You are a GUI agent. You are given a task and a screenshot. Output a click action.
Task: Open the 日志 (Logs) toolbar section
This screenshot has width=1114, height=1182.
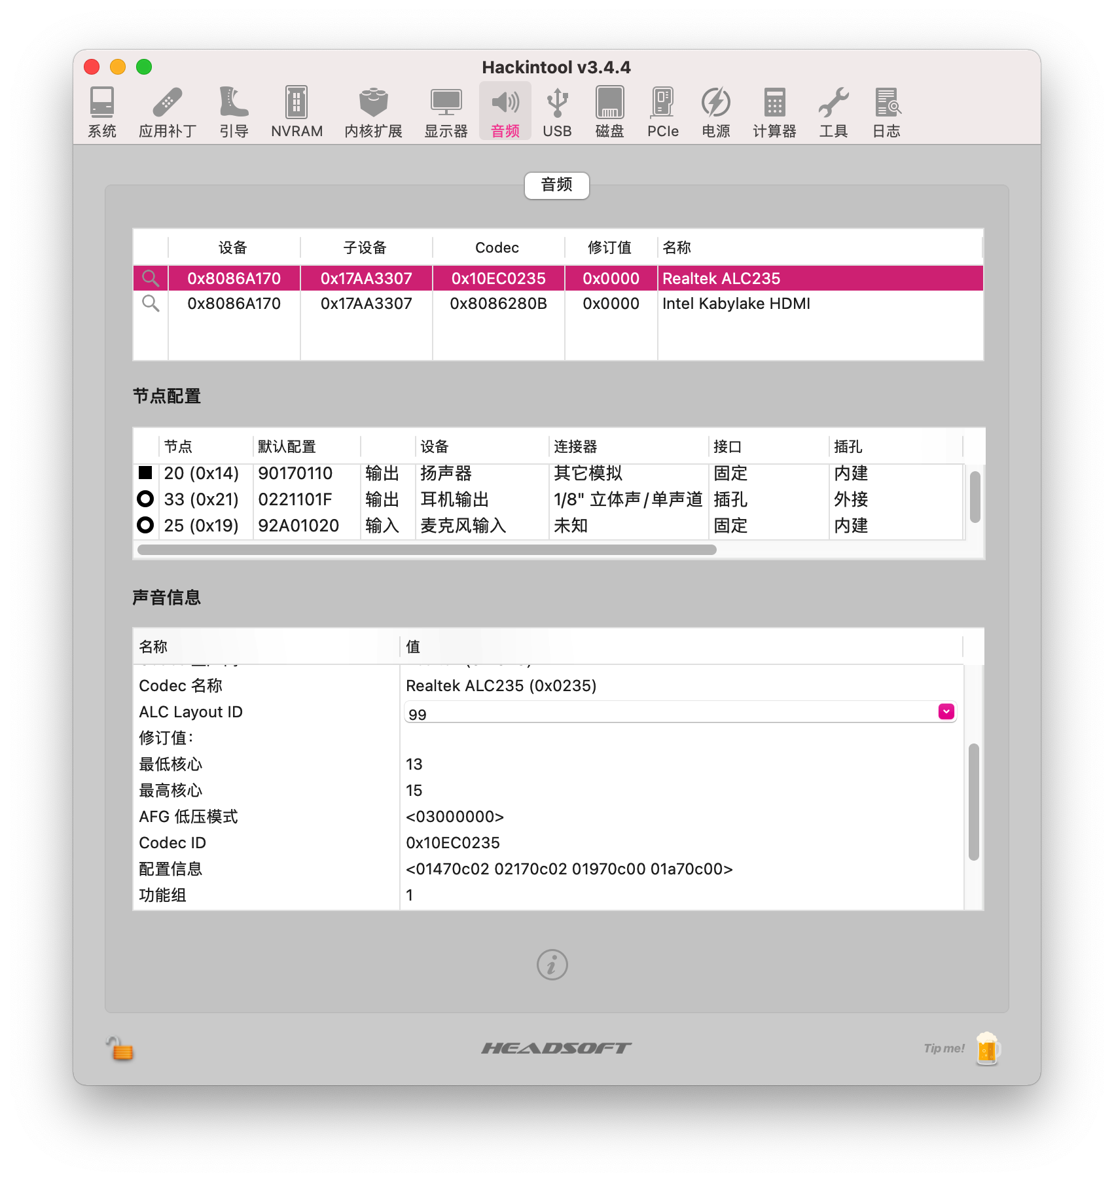point(887,113)
